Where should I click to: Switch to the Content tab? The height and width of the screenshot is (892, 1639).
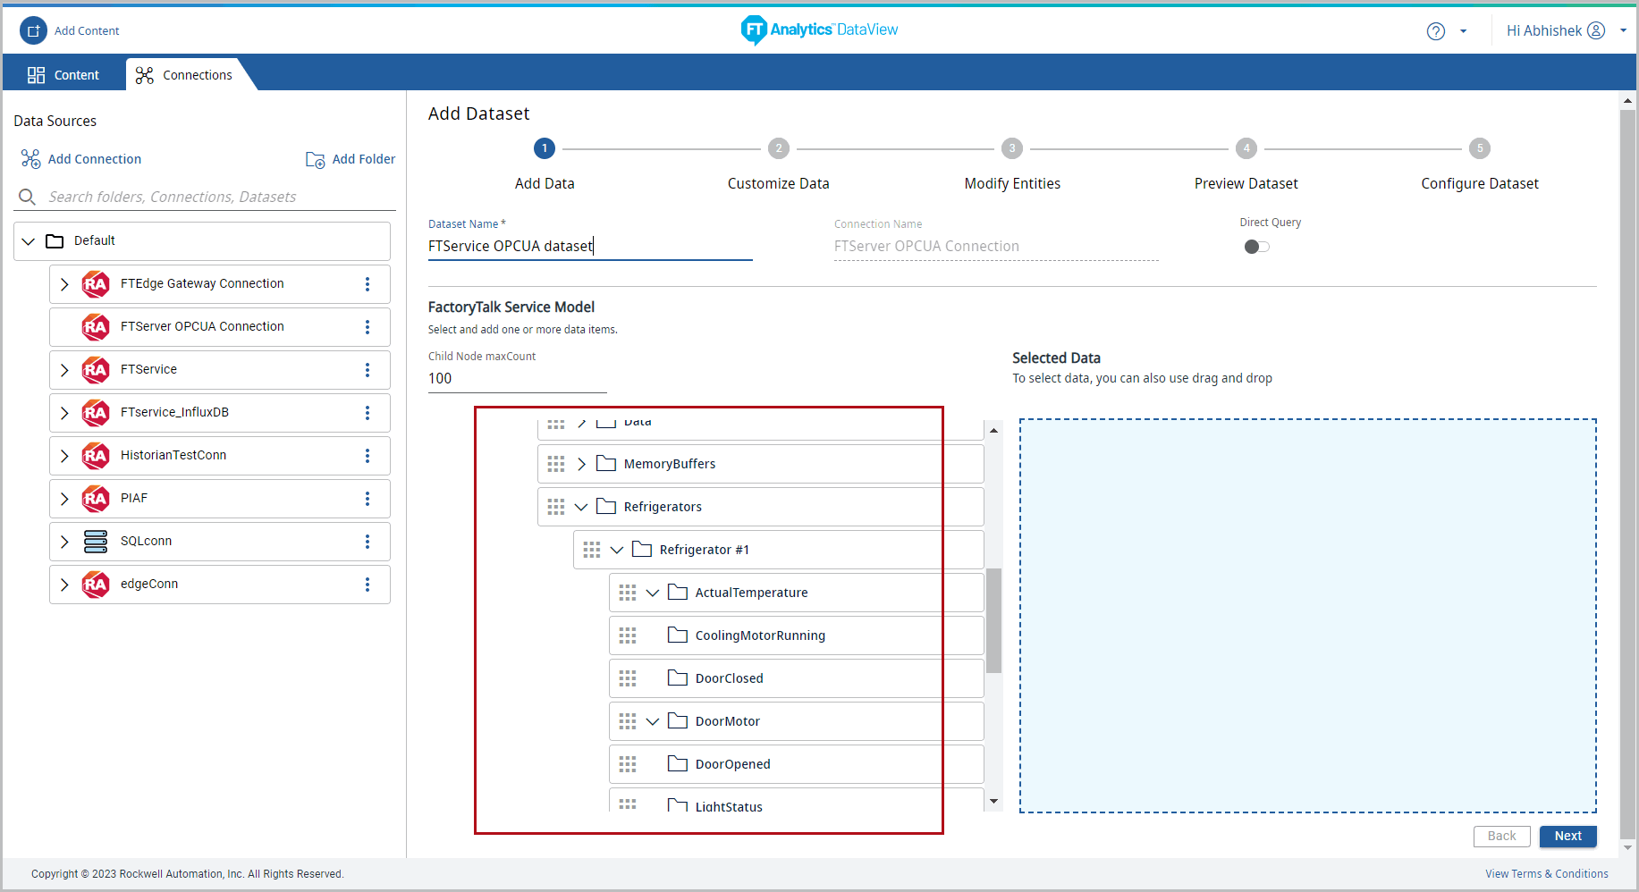pos(63,75)
